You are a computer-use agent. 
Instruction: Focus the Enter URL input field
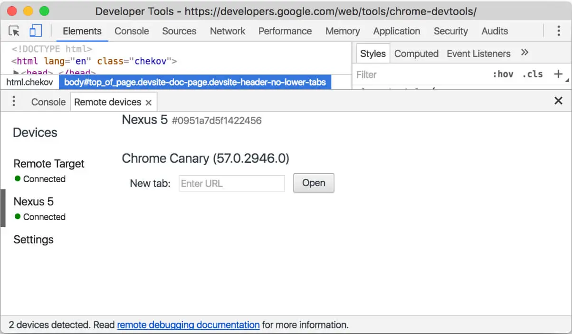point(231,184)
